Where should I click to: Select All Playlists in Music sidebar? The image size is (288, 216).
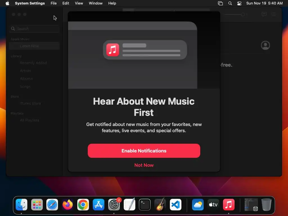30,120
